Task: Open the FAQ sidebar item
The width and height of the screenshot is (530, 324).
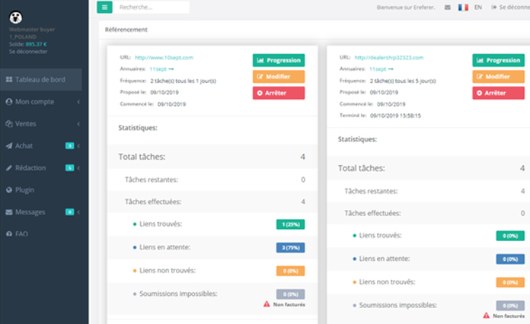Action: [21, 234]
